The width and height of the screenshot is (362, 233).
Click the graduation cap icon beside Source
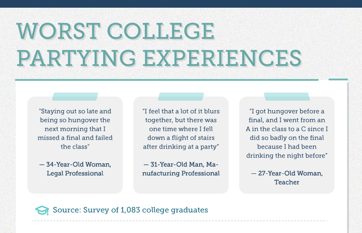point(42,210)
